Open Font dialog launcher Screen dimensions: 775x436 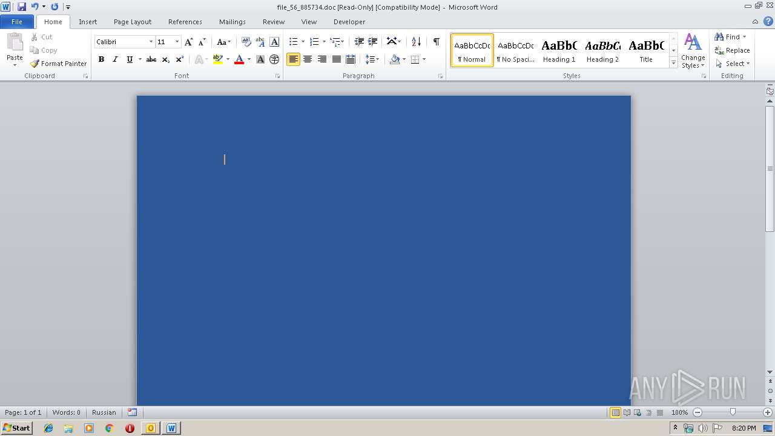pos(278,76)
